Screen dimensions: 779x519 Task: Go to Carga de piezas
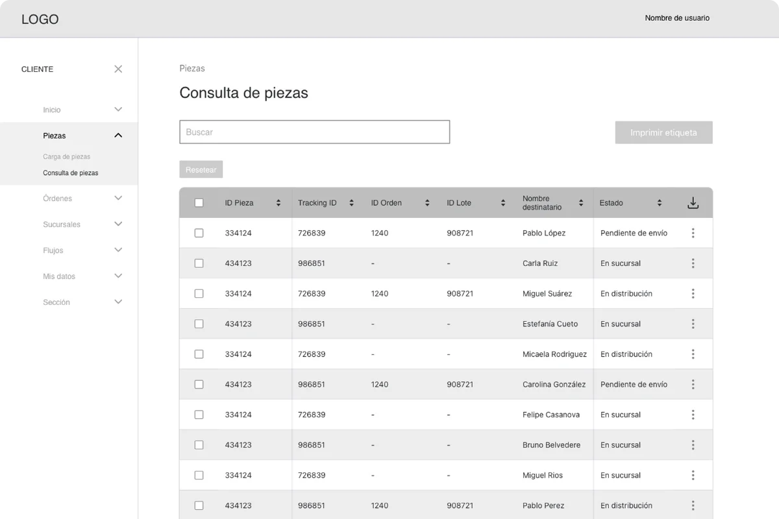[x=67, y=157]
